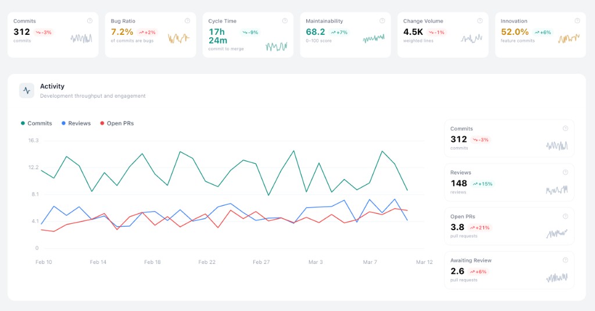
Task: Show Maintainability info tooltip icon
Action: [382, 21]
